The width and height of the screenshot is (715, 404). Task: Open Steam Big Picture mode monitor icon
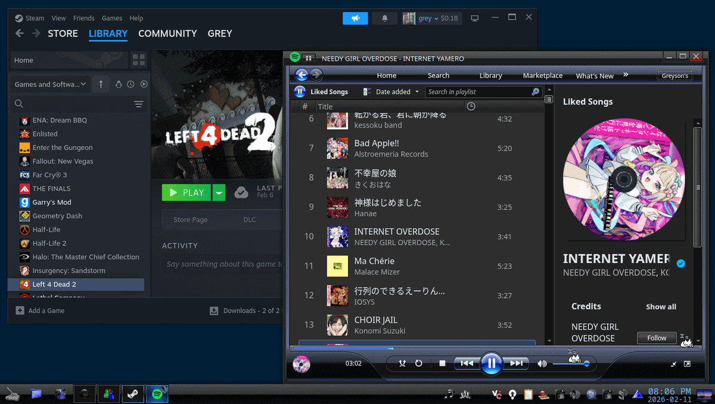(x=475, y=18)
